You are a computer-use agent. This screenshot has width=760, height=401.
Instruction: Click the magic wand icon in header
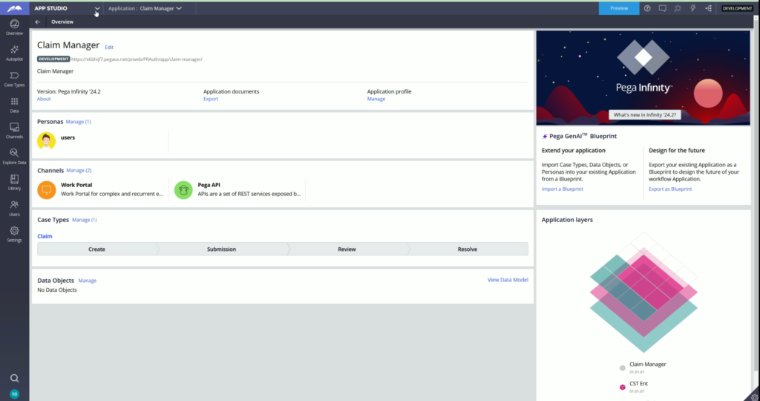tap(678, 8)
